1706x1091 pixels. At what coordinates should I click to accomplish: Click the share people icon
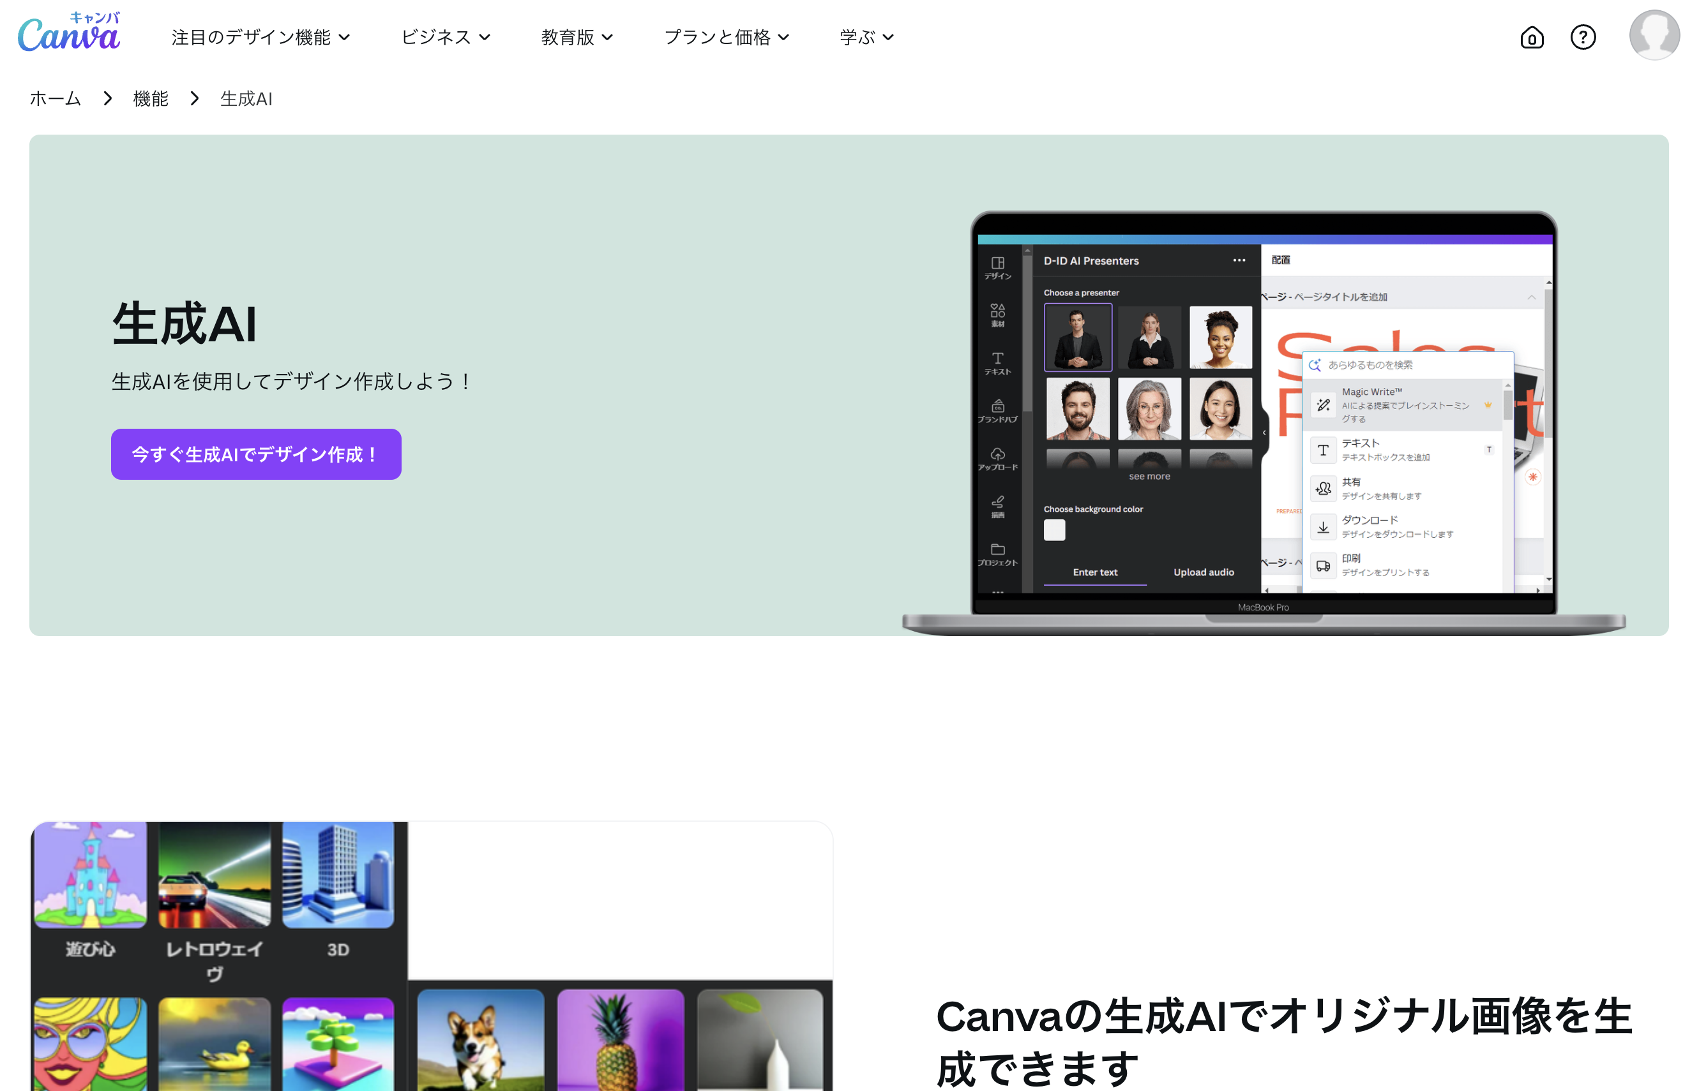click(x=1322, y=488)
